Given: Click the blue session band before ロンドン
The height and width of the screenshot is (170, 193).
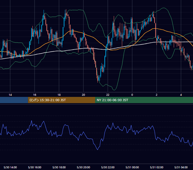Looking at the screenshot, I should (x=14, y=100).
